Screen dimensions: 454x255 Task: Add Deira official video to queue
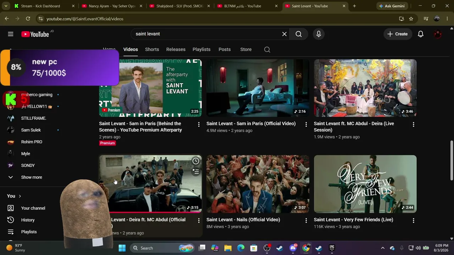click(x=196, y=172)
